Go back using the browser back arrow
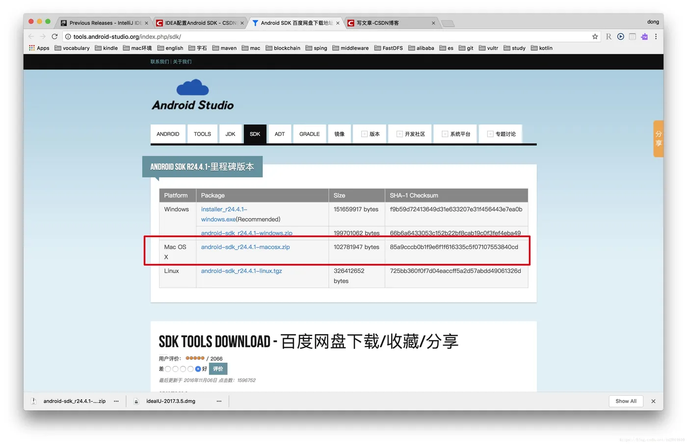The height and width of the screenshot is (444, 687). click(x=31, y=37)
